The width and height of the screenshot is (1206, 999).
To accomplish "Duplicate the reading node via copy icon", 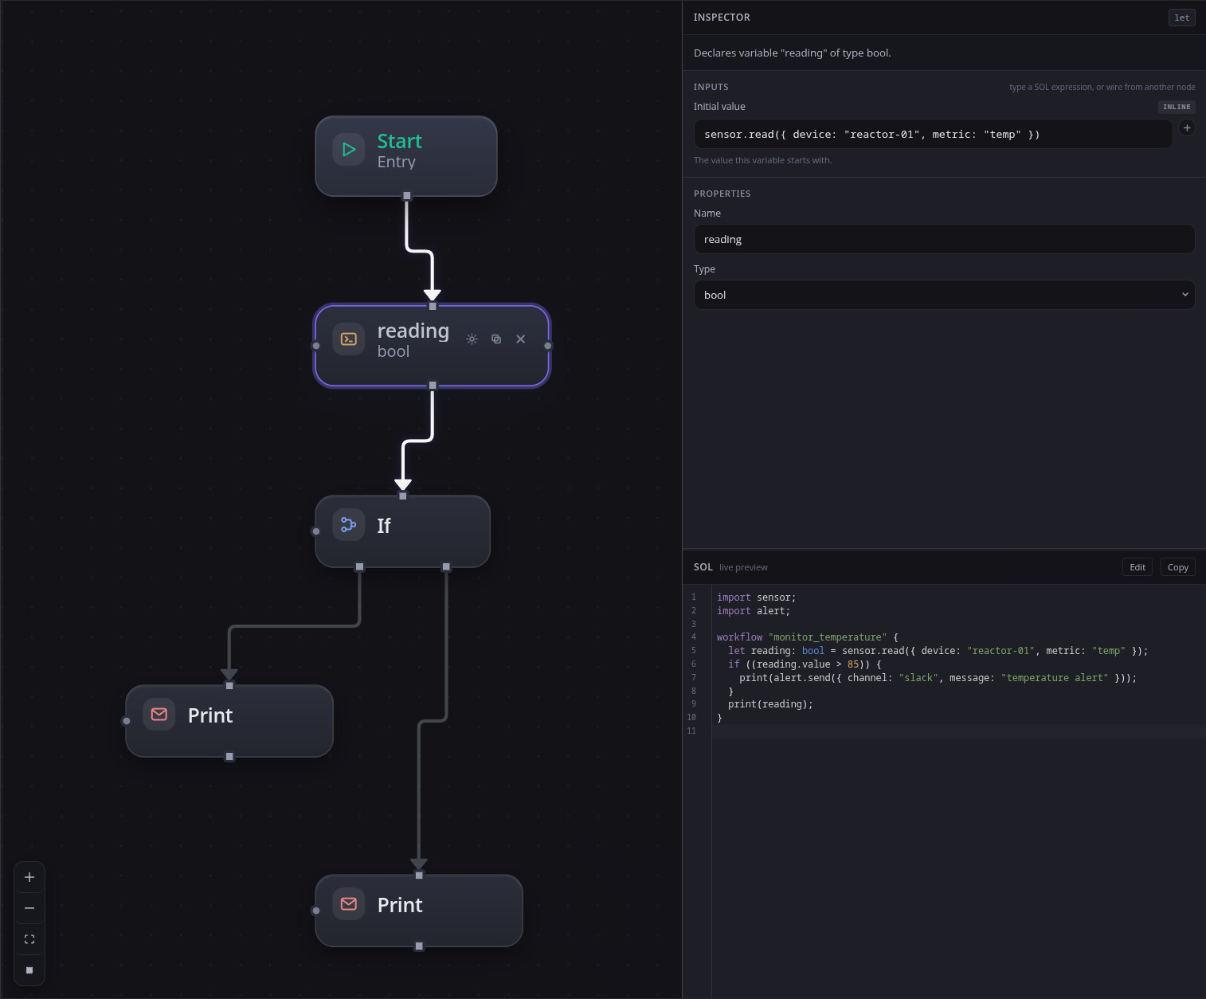I will point(496,339).
